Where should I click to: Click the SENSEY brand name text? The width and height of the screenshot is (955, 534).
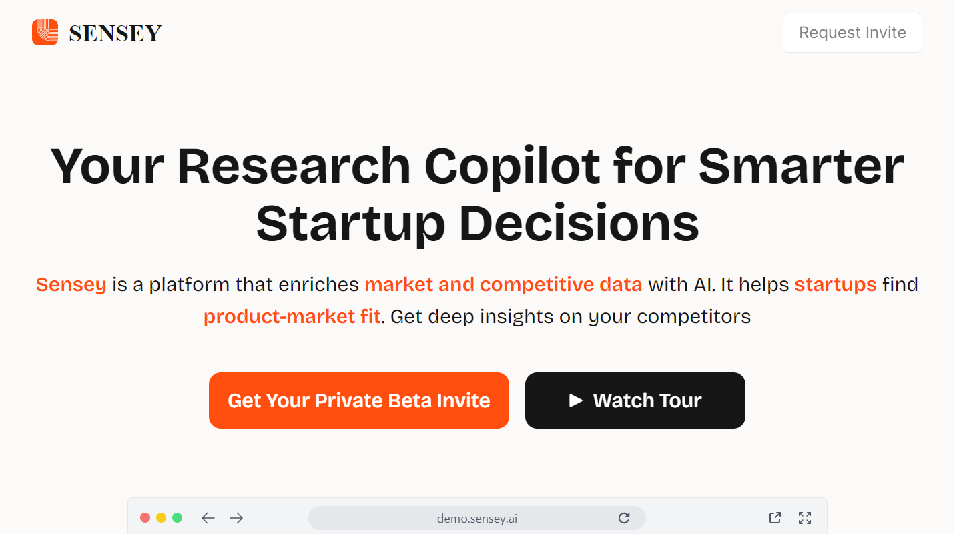coord(115,33)
